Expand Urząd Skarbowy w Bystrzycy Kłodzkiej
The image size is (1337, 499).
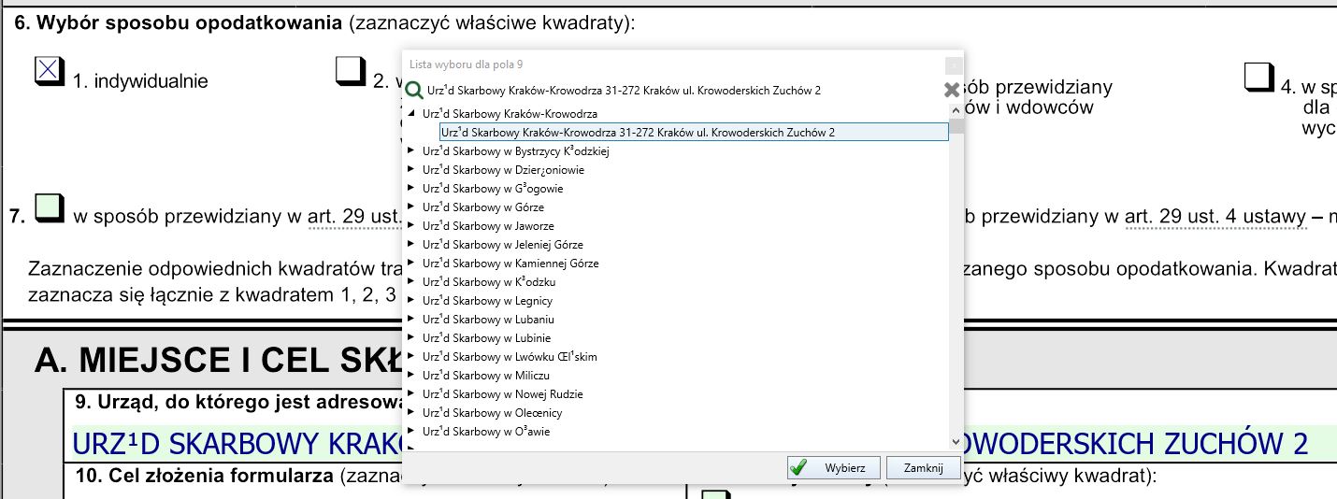(410, 151)
